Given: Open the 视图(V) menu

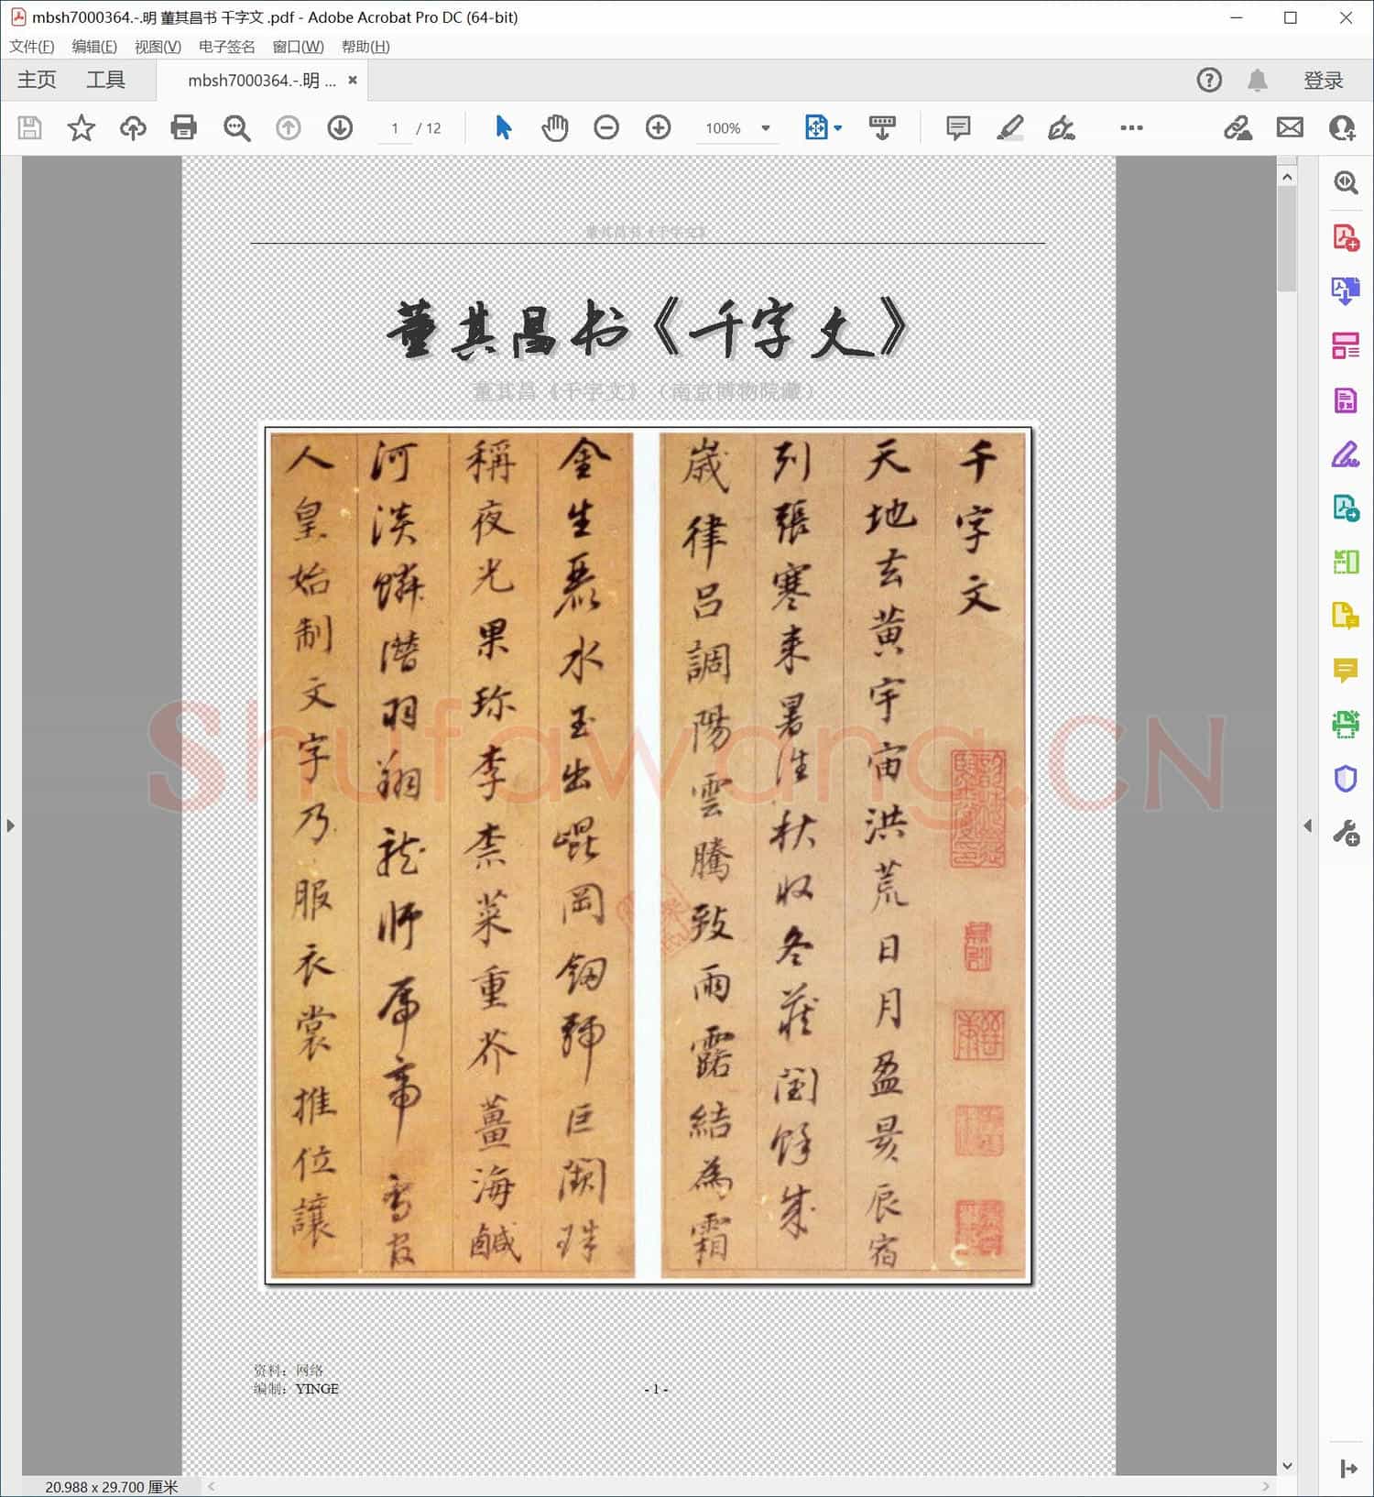Looking at the screenshot, I should 158,47.
